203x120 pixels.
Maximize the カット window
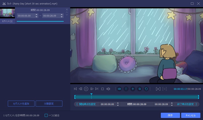192,4
